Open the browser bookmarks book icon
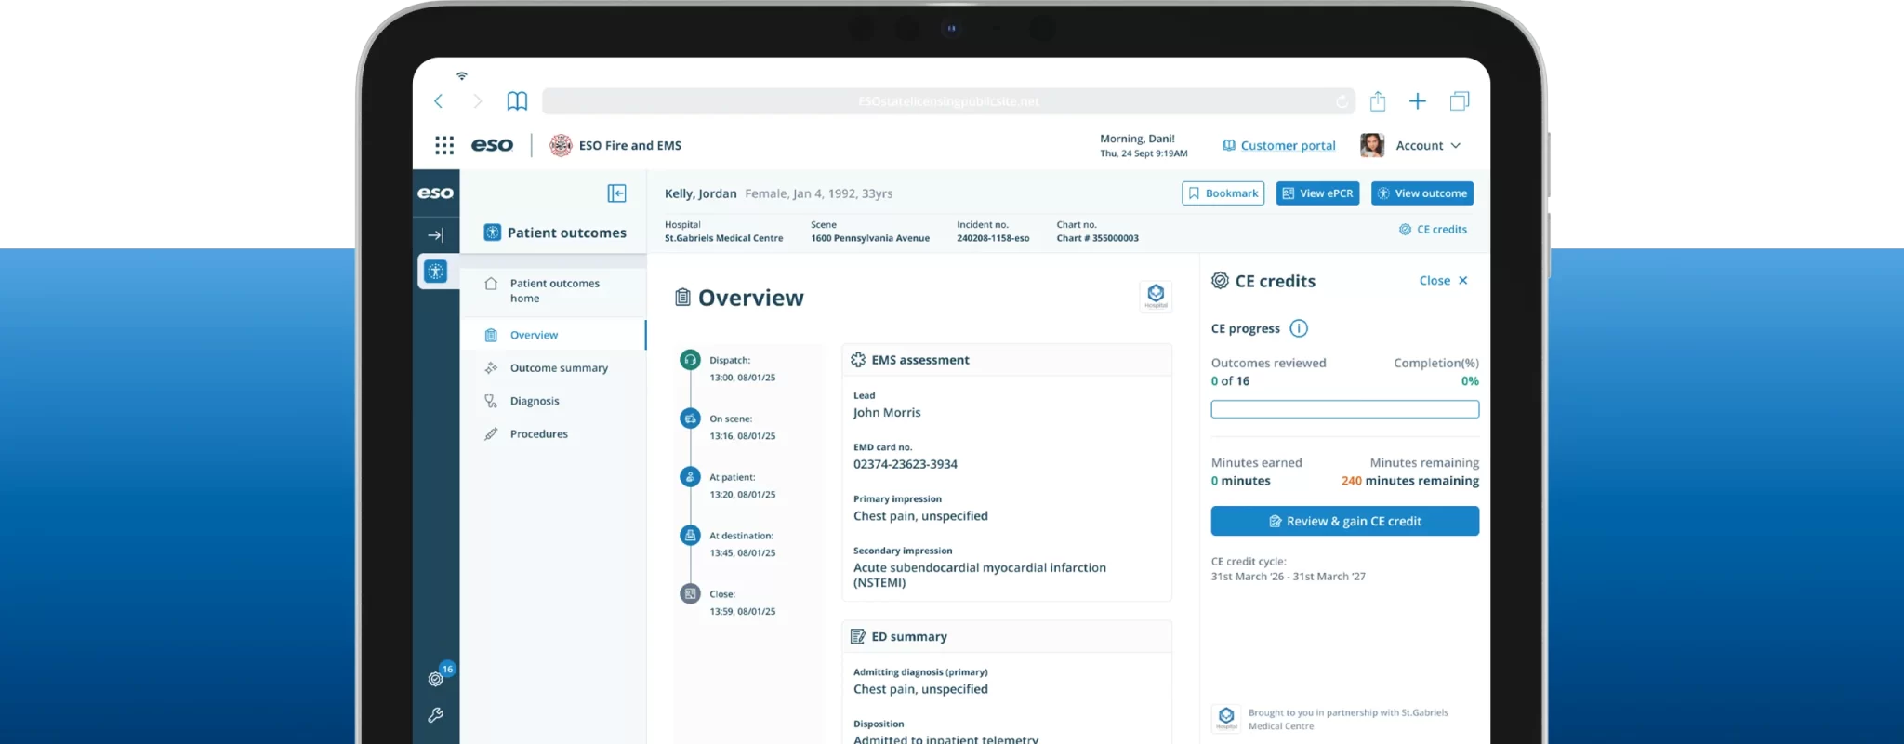Image resolution: width=1904 pixels, height=744 pixels. 517,101
